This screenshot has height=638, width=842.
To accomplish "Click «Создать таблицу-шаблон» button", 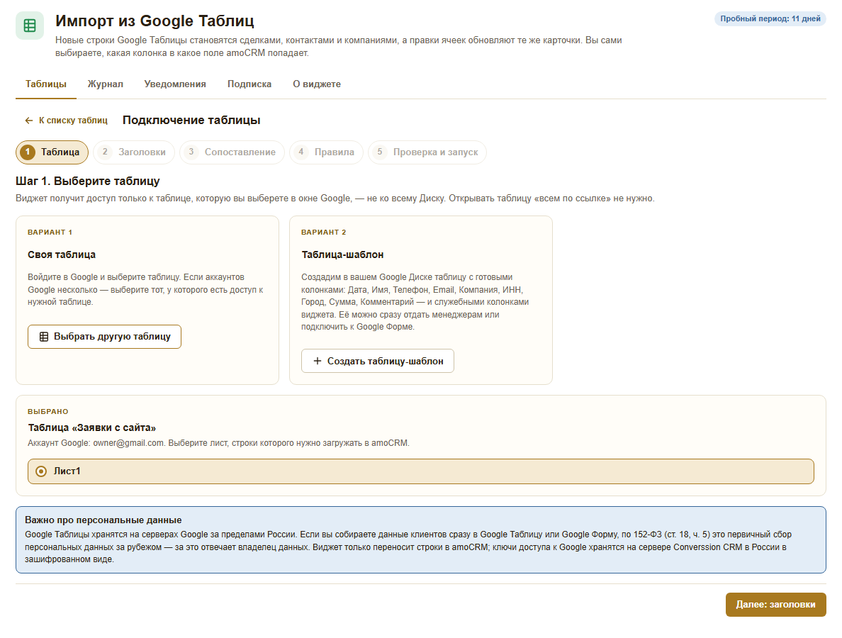I will pyautogui.click(x=378, y=361).
